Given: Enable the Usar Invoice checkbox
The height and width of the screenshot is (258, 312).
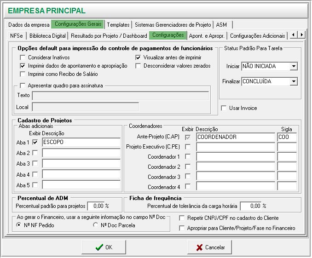Looking at the screenshot, I should tap(224, 108).
